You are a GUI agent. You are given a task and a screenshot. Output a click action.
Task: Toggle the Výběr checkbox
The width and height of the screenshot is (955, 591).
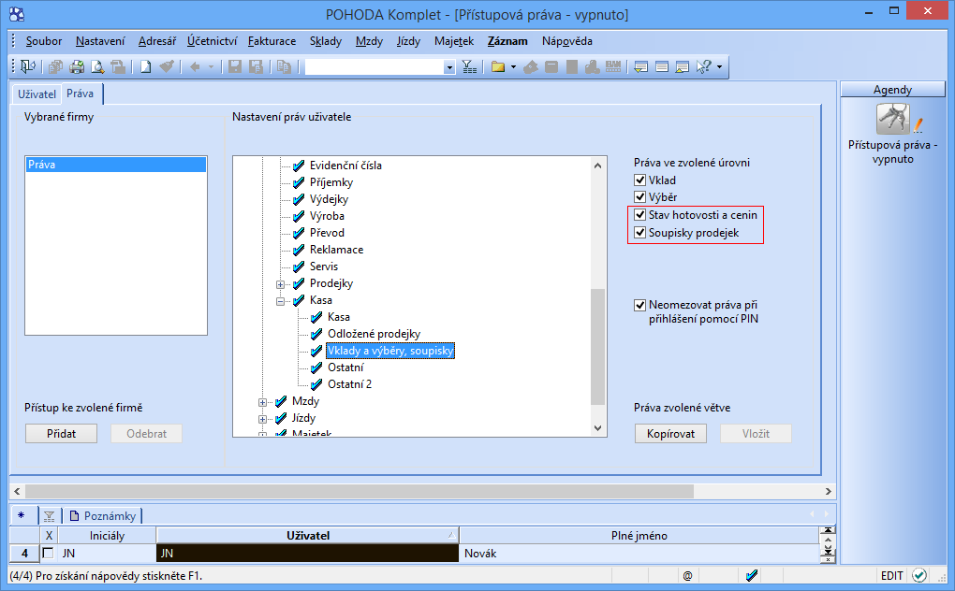pos(639,197)
